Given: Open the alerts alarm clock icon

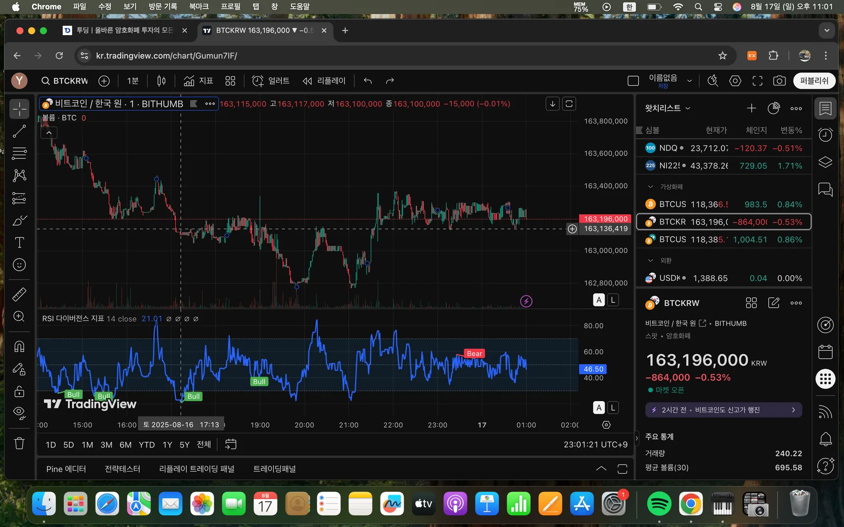Looking at the screenshot, I should (x=825, y=135).
